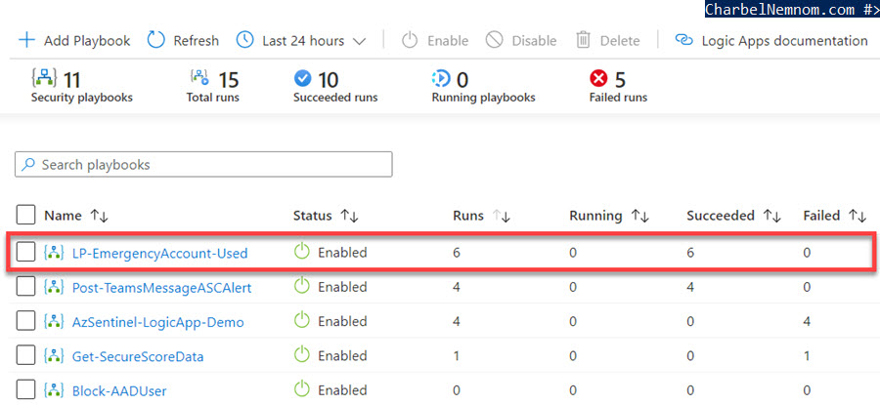Click Enabled power icon for LP-EmergencyAccount-Used

pyautogui.click(x=302, y=252)
